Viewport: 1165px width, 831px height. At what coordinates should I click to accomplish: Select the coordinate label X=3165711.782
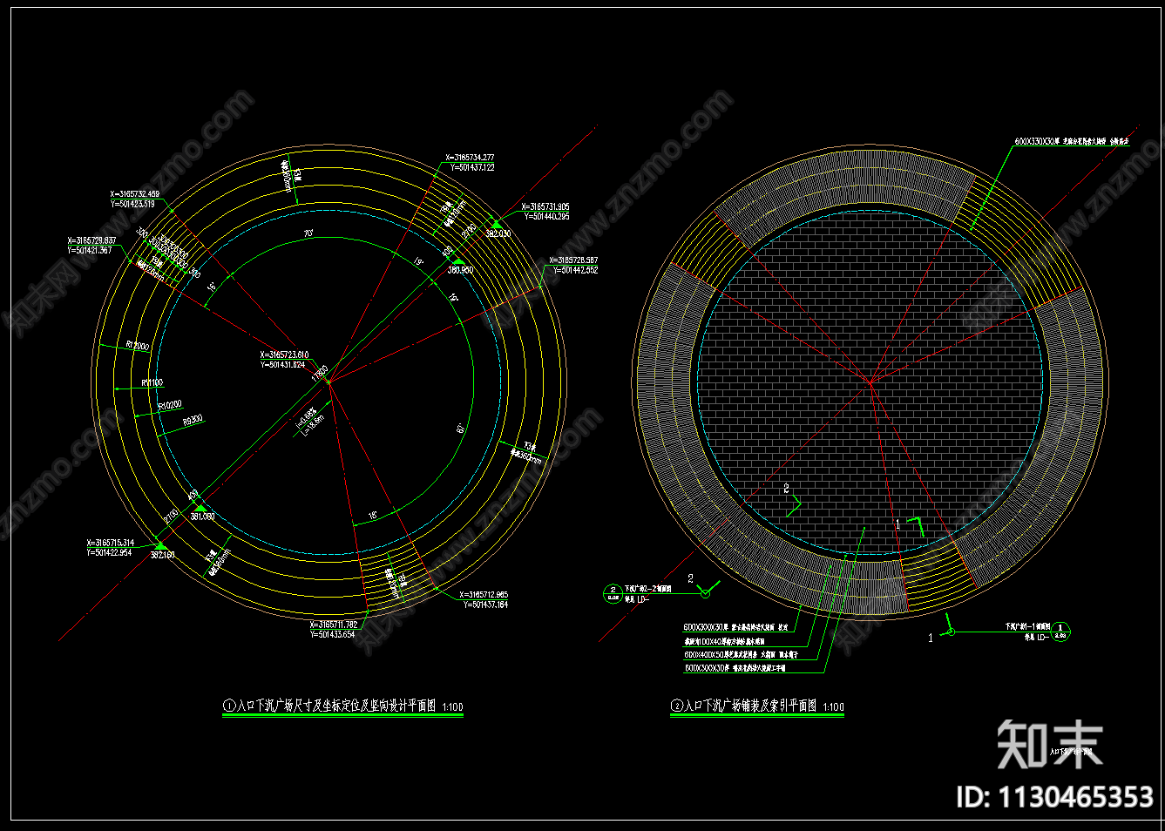334,625
